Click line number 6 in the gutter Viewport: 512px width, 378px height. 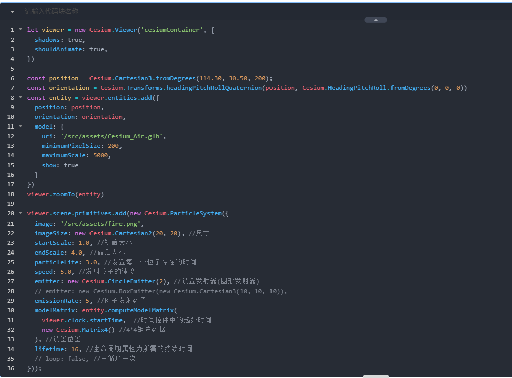click(x=12, y=78)
